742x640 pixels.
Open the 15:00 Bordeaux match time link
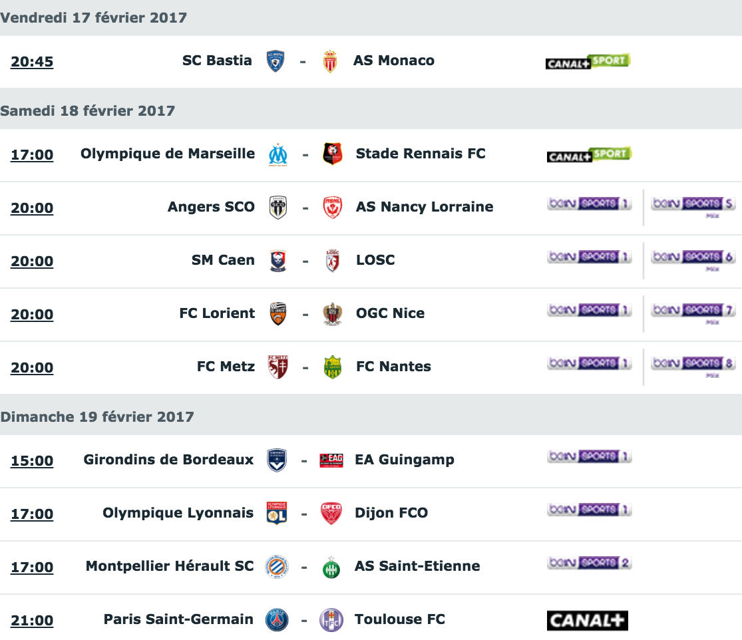(x=32, y=461)
